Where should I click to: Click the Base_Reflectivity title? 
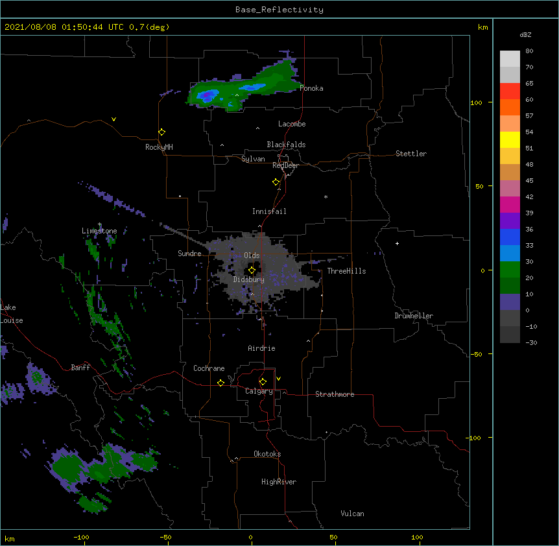279,10
